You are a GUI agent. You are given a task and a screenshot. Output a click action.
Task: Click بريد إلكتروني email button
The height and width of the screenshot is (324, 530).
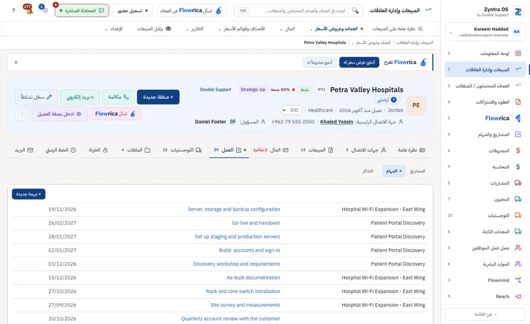tap(80, 97)
